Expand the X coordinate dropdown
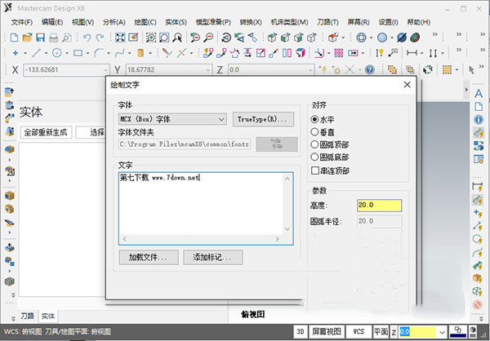Viewport: 490px width, 341px height. (105, 71)
